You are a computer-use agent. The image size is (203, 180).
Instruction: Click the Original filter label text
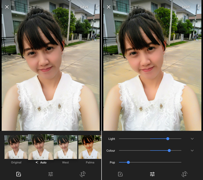(x=16, y=162)
